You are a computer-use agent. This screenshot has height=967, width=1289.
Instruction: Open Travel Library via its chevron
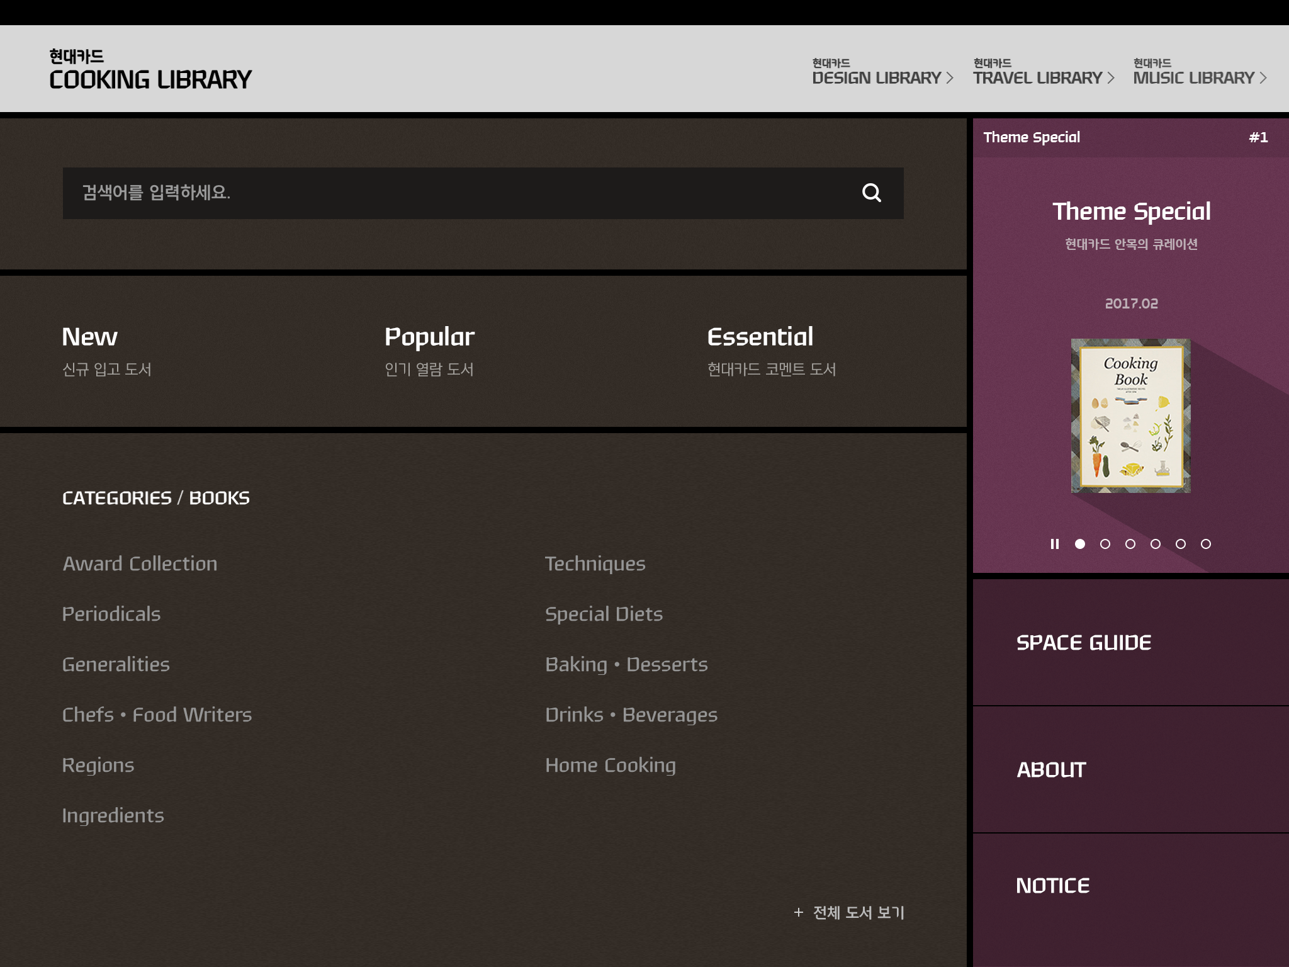pyautogui.click(x=1111, y=78)
